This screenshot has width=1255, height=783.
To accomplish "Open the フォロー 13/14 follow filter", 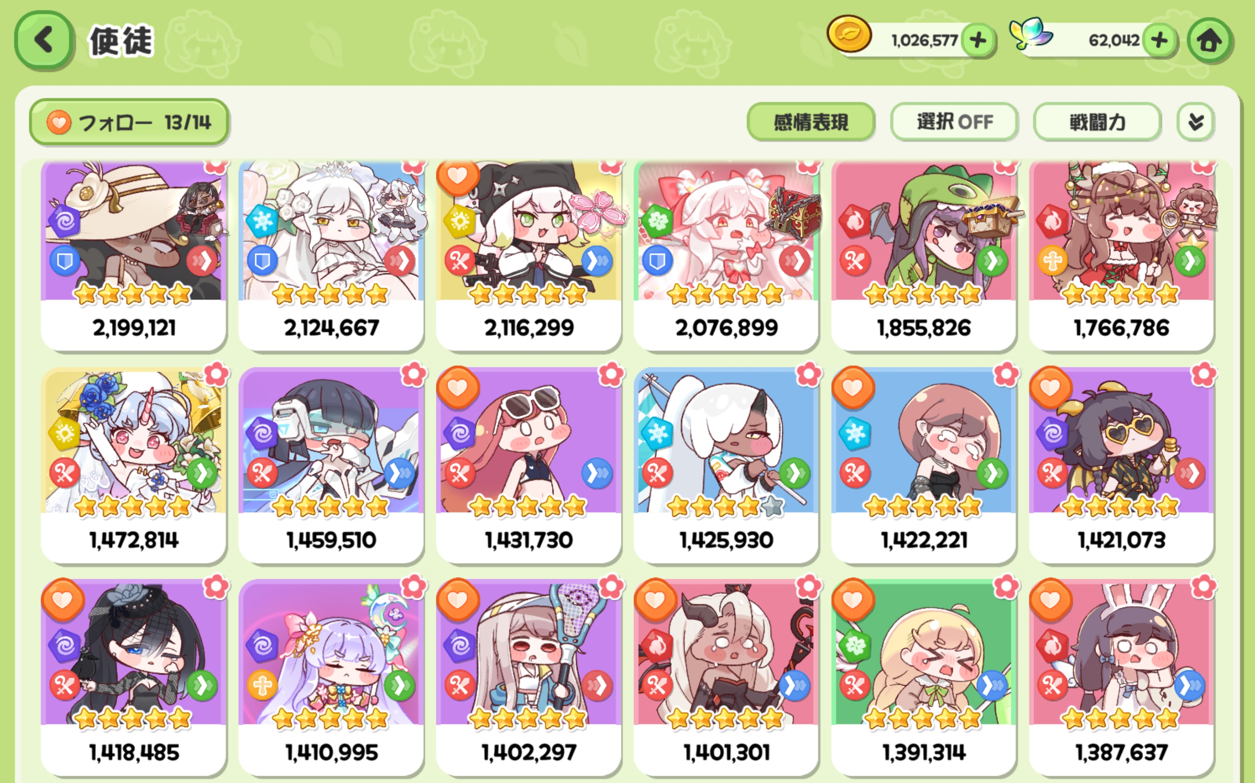I will click(129, 122).
